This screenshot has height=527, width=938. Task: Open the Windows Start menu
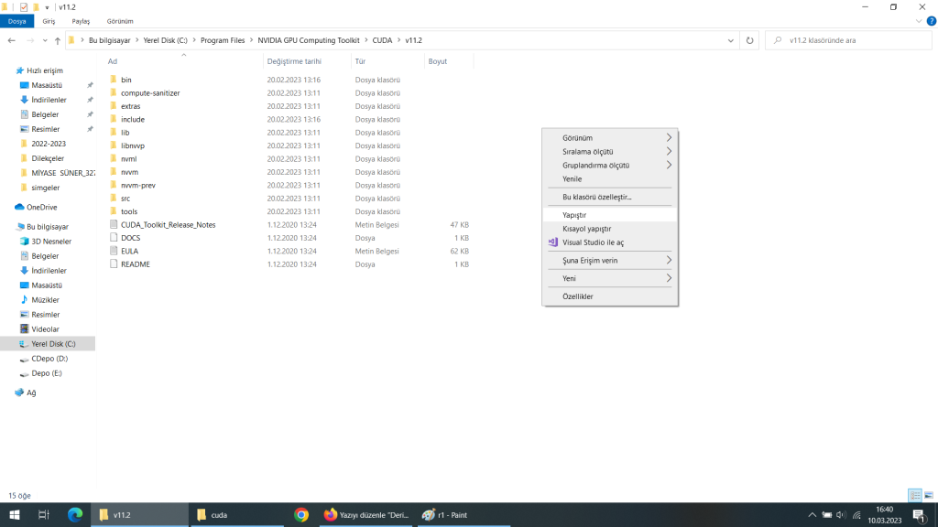click(x=14, y=515)
